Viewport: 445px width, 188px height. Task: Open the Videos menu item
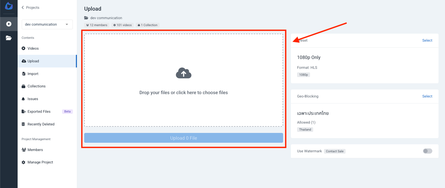33,48
